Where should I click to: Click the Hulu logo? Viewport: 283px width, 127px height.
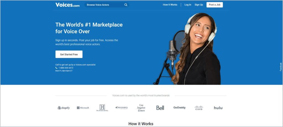[218, 108]
